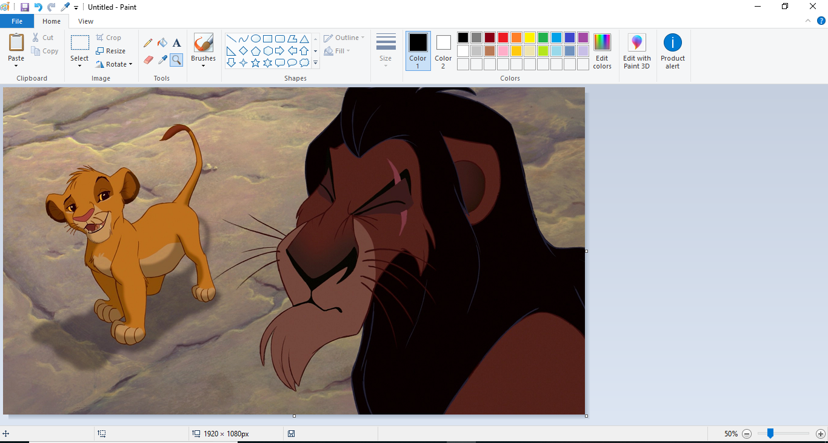This screenshot has height=443, width=828.
Task: Click the zoom slider handle
Action: (x=770, y=433)
